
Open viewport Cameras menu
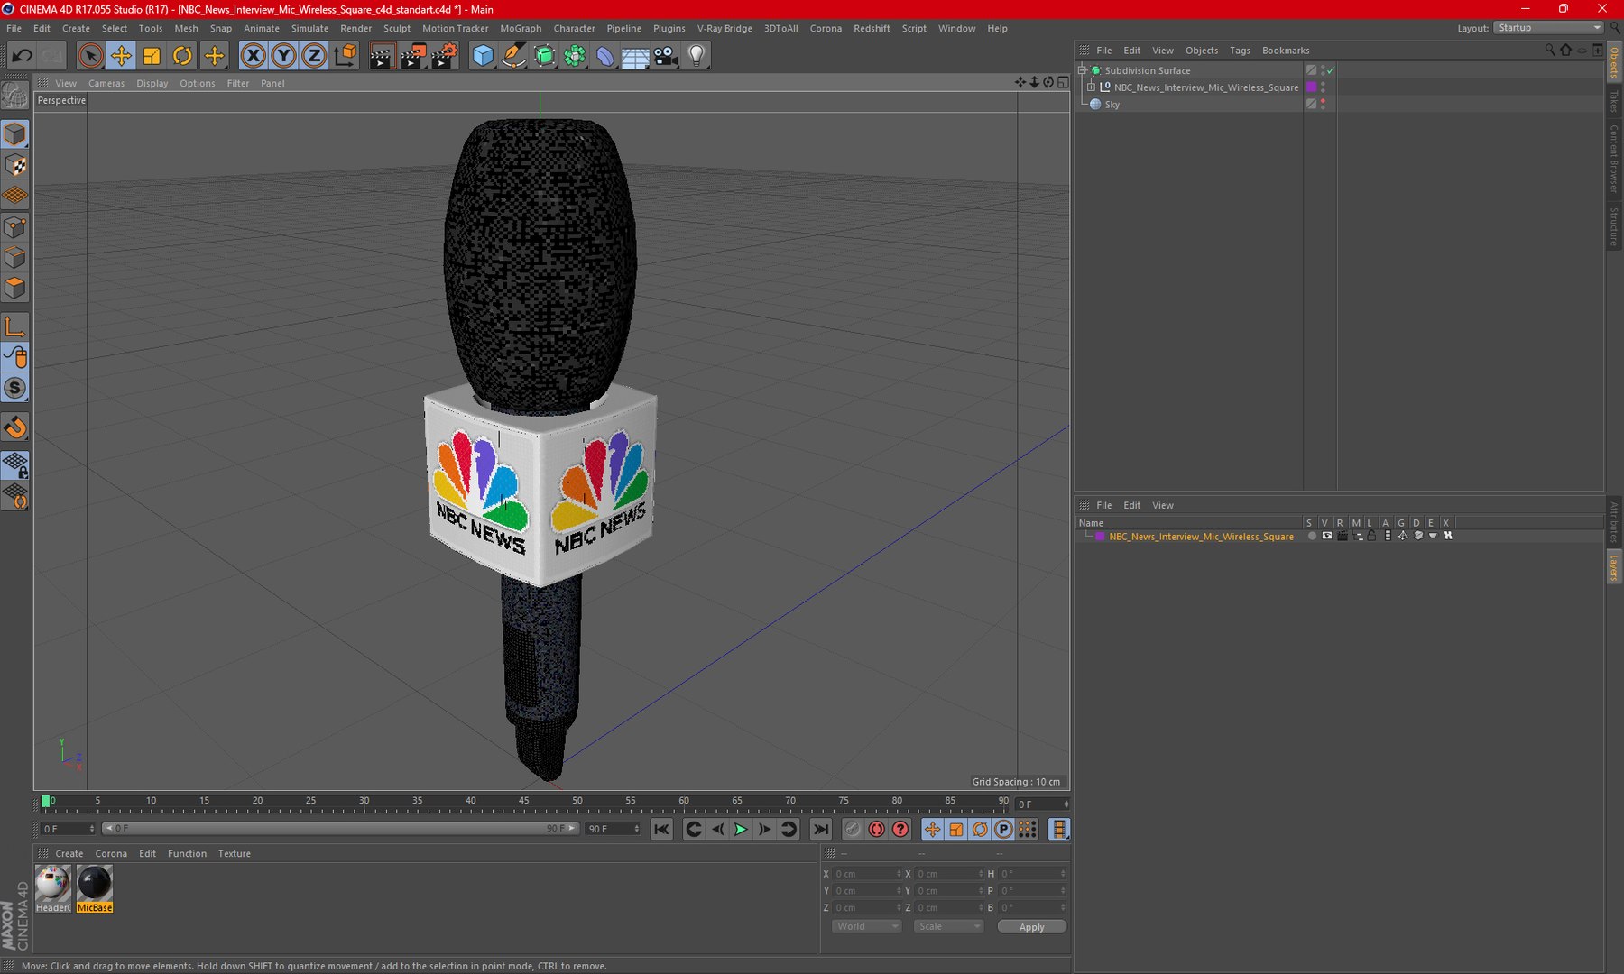[x=106, y=83]
